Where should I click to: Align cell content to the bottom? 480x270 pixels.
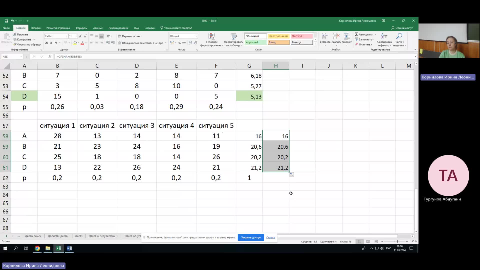[x=101, y=36]
